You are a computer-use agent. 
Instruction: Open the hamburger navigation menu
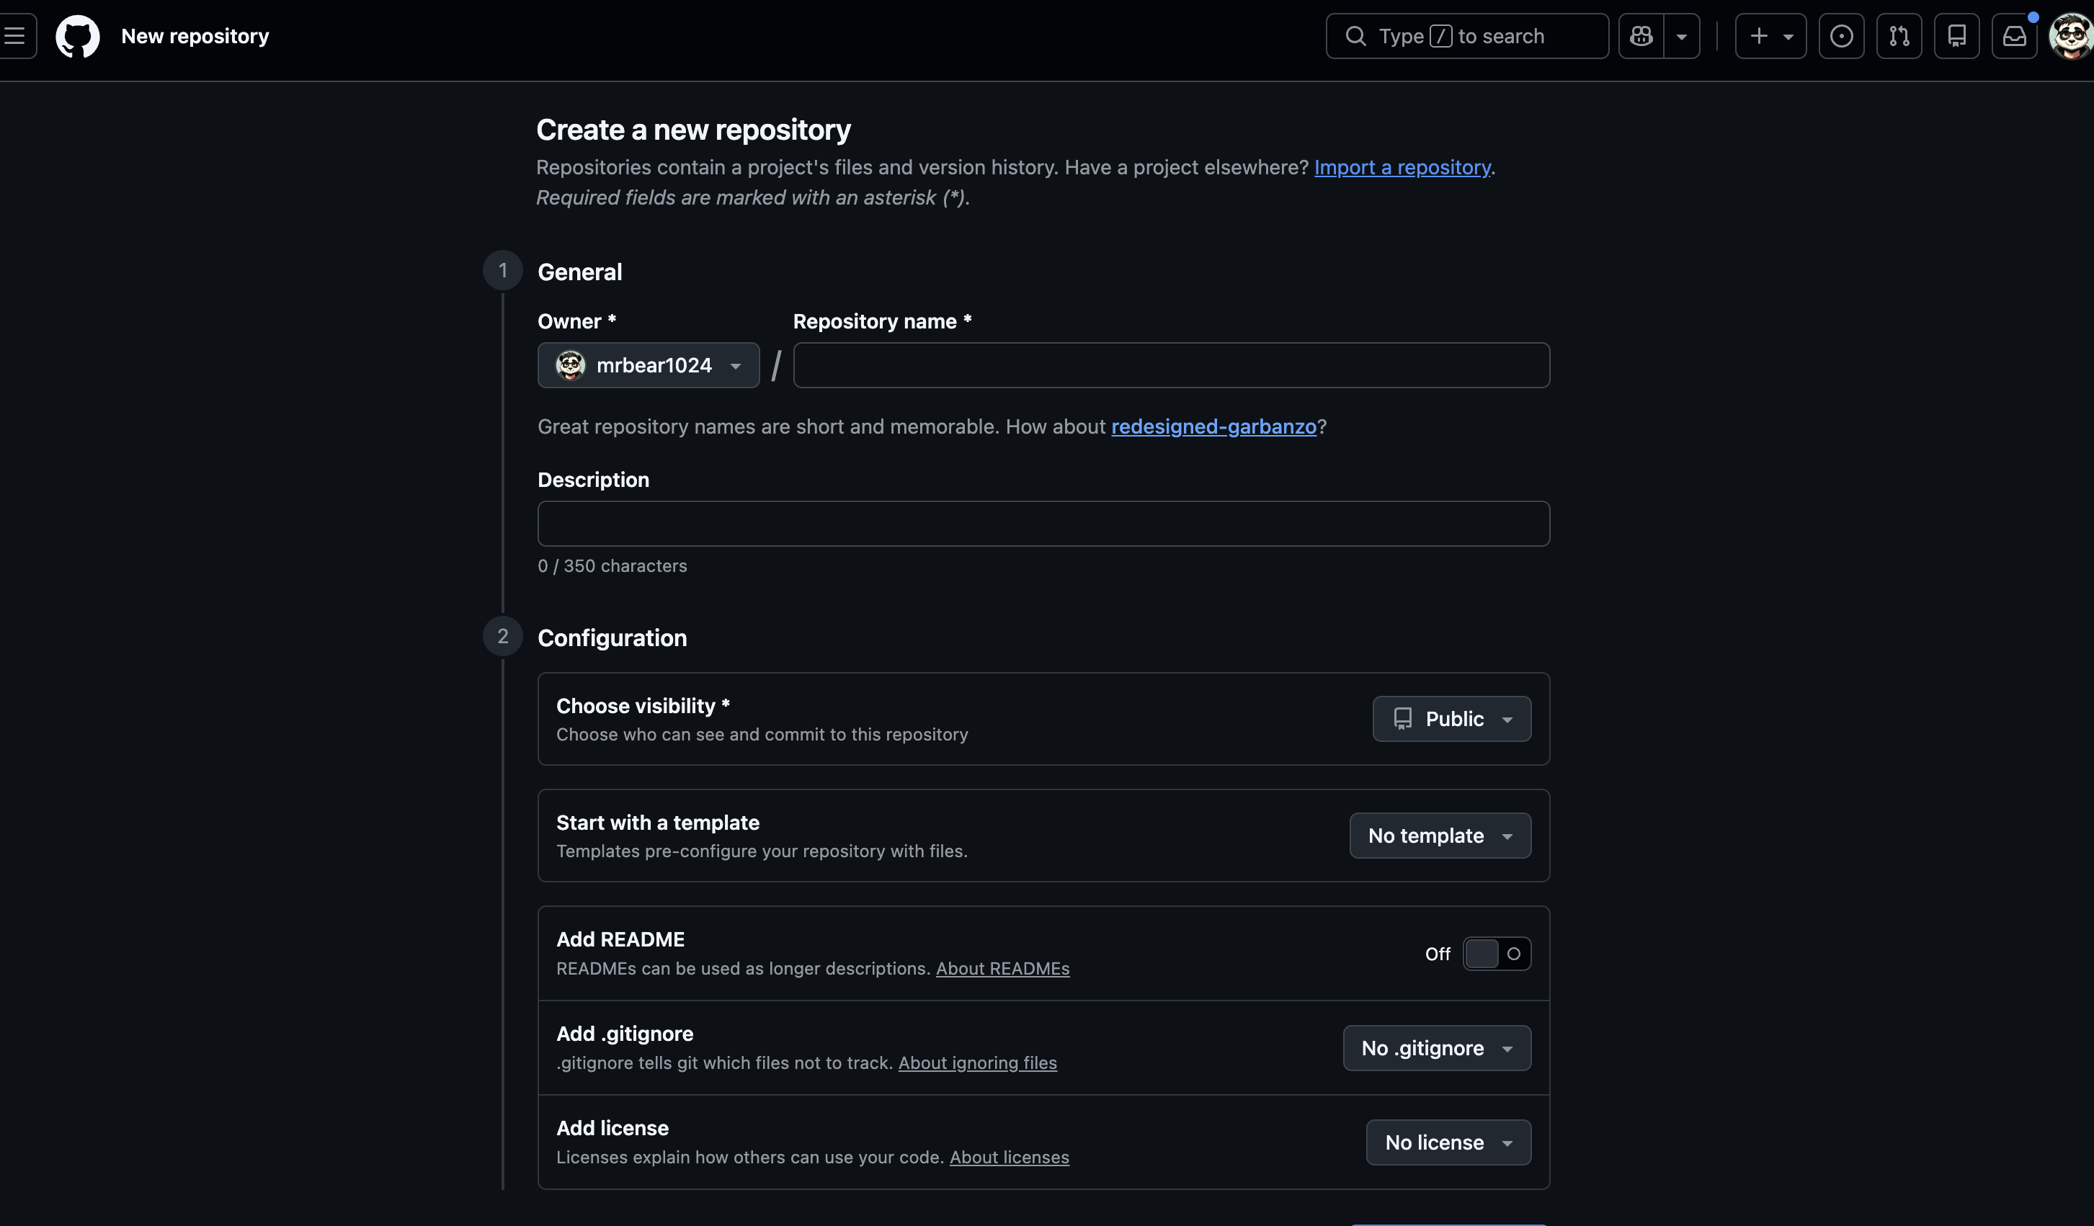[x=15, y=36]
